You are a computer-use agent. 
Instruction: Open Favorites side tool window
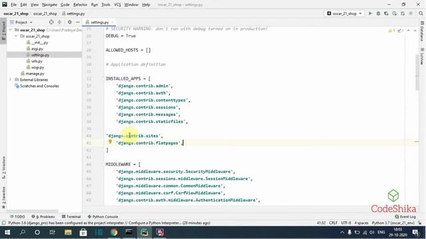3,198
